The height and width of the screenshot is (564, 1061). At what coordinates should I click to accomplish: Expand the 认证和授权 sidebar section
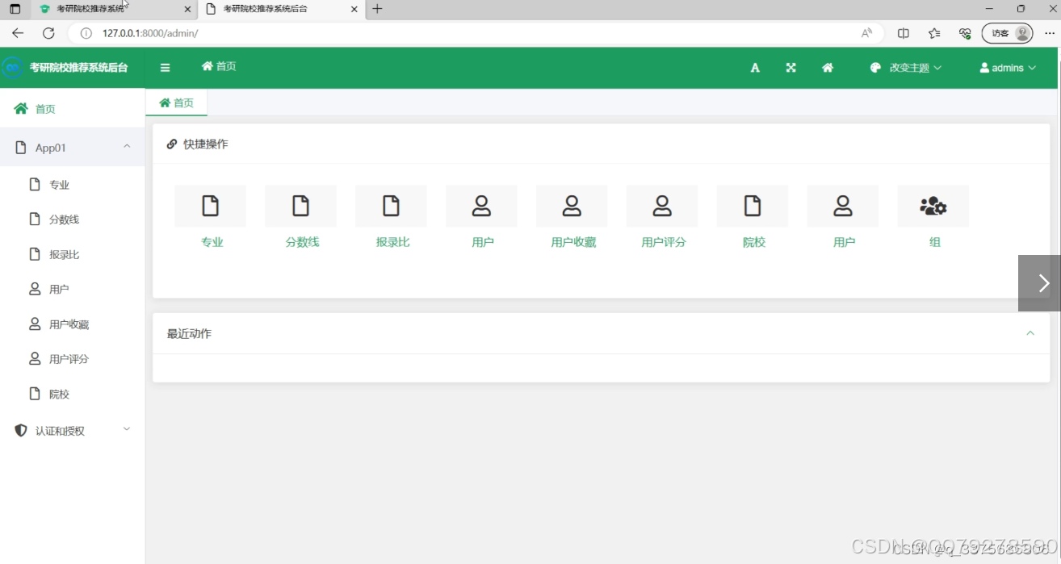coord(73,431)
